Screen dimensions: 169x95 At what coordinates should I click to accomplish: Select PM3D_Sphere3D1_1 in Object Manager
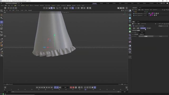point(139,15)
